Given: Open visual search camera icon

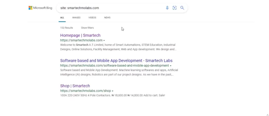Looking at the screenshot, I should [x=174, y=8].
